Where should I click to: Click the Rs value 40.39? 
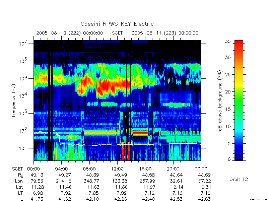point(92,175)
